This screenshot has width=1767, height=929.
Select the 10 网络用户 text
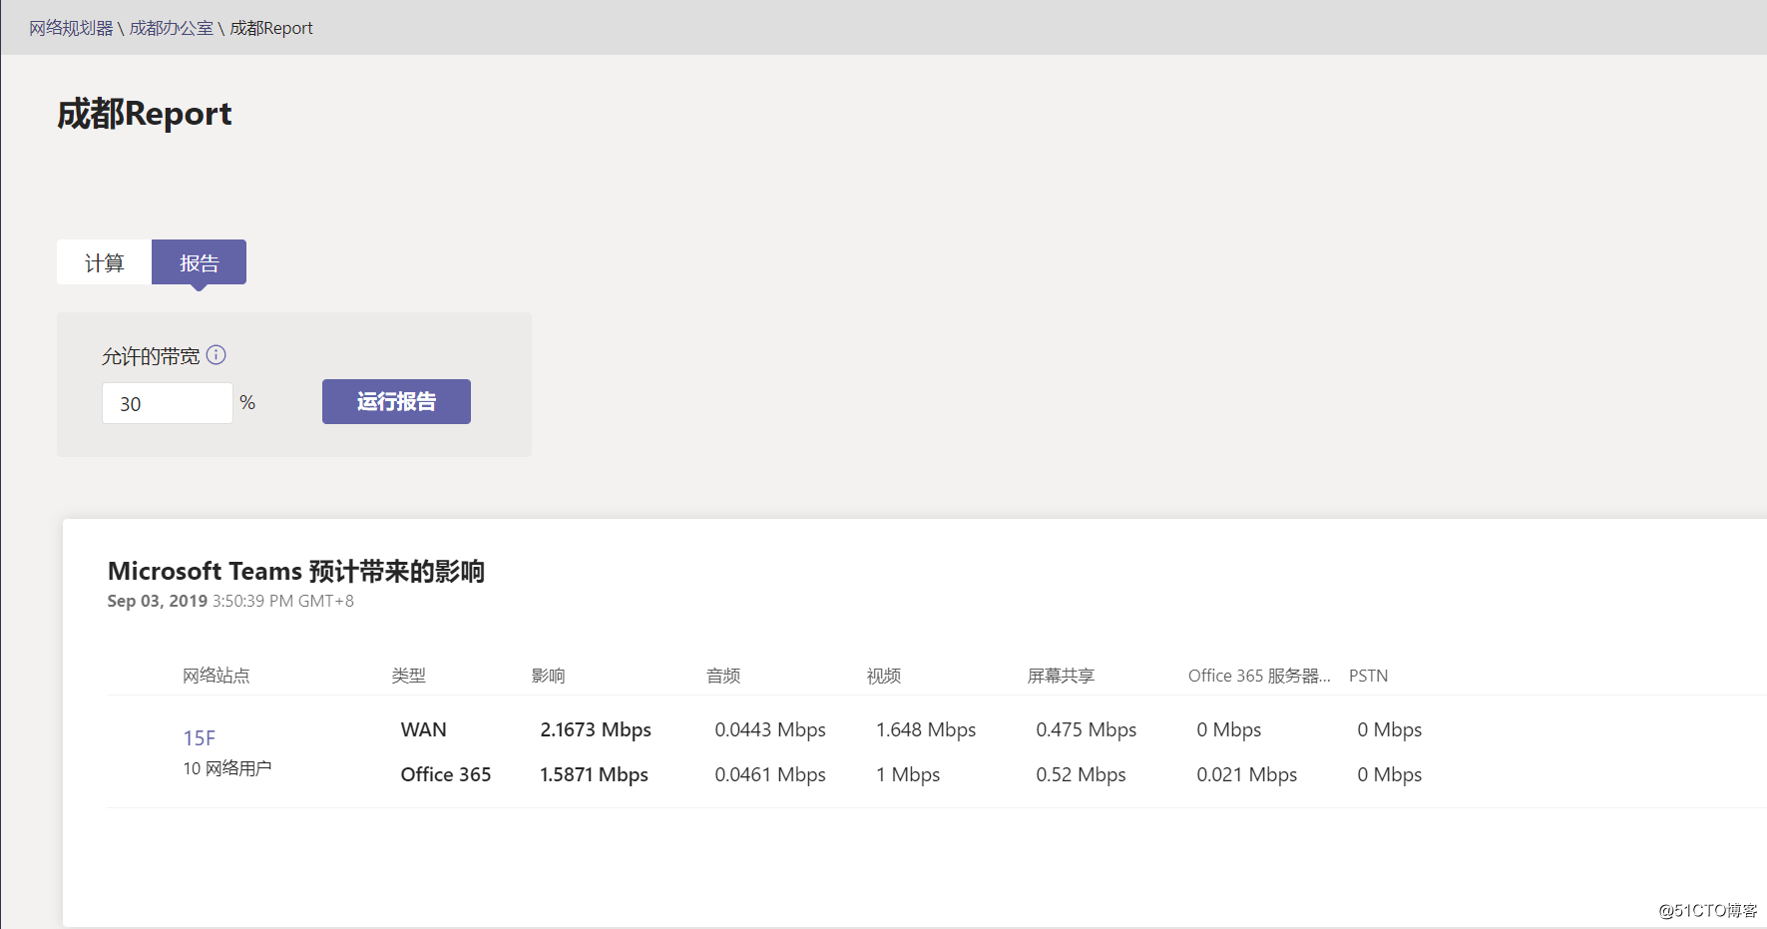pyautogui.click(x=227, y=768)
